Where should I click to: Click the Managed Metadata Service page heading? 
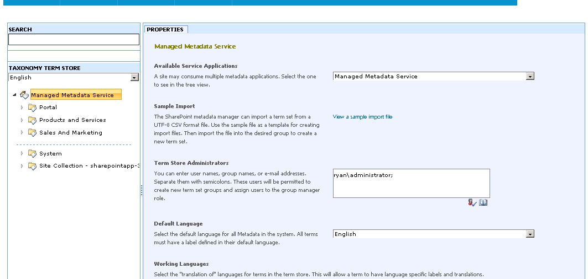pyautogui.click(x=195, y=46)
